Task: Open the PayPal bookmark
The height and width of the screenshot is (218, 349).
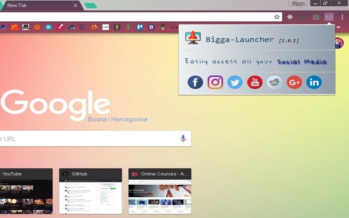Action: pos(3,27)
